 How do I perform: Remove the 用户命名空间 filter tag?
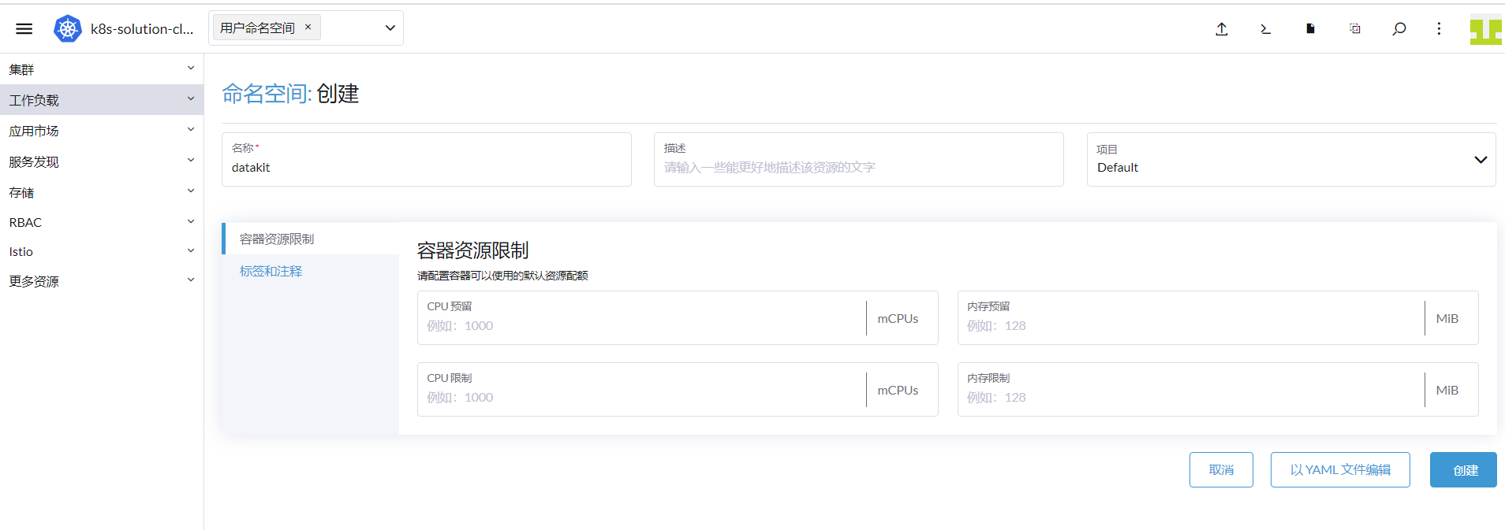click(308, 27)
